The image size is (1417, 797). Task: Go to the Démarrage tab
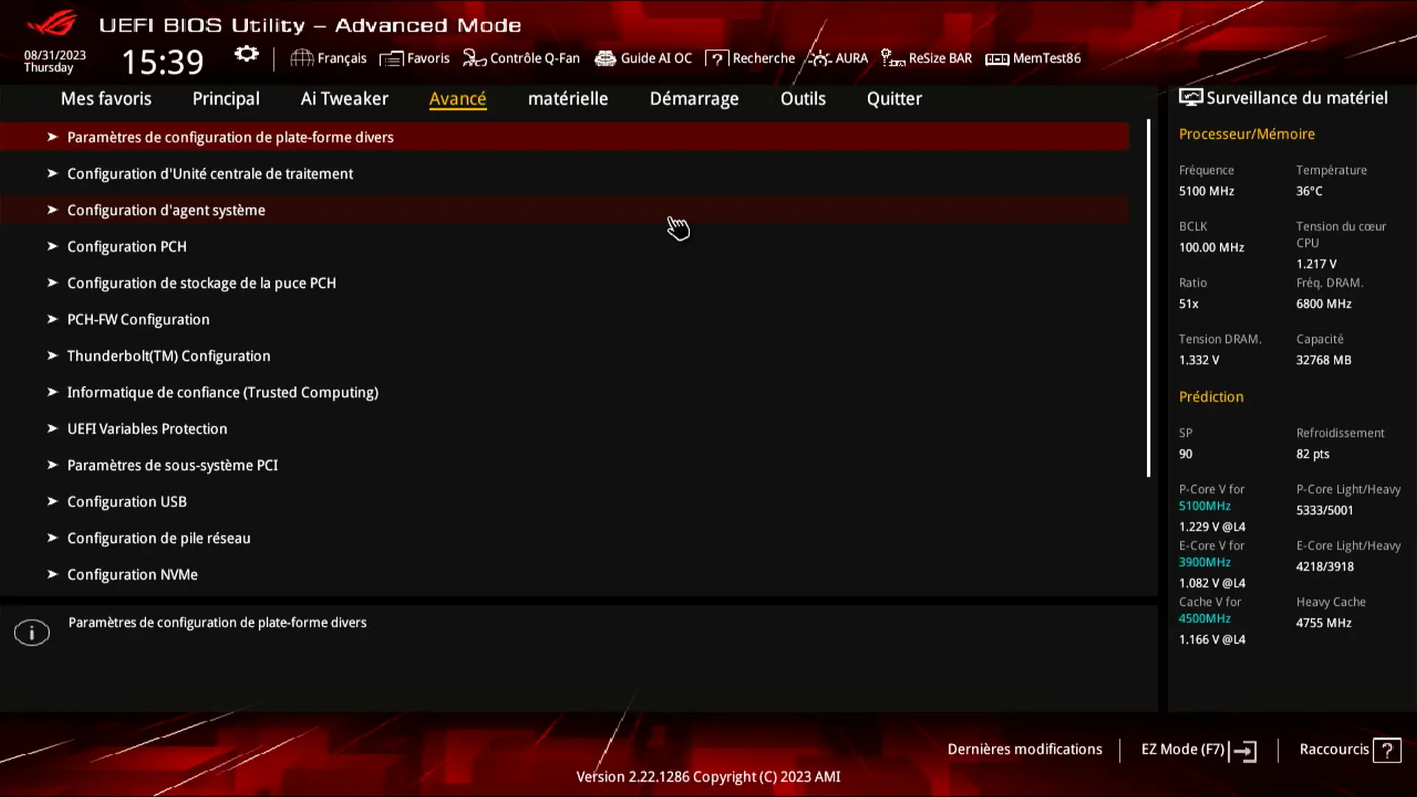[x=694, y=98]
